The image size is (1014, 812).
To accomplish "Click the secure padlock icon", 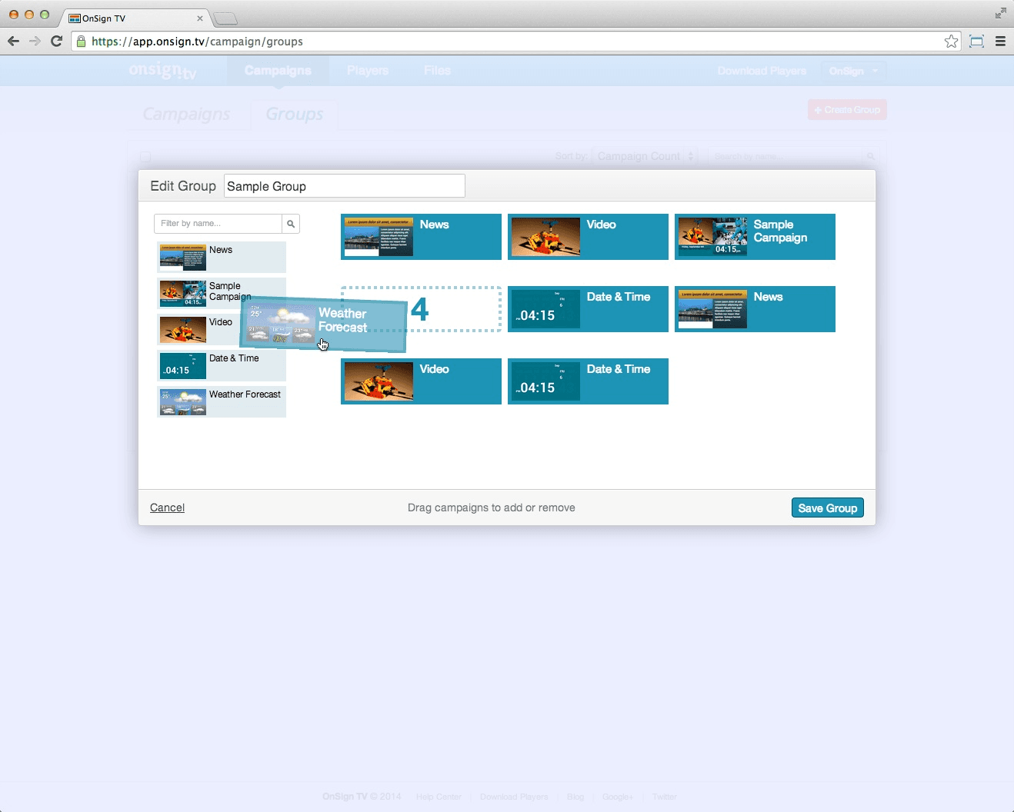I will click(81, 42).
